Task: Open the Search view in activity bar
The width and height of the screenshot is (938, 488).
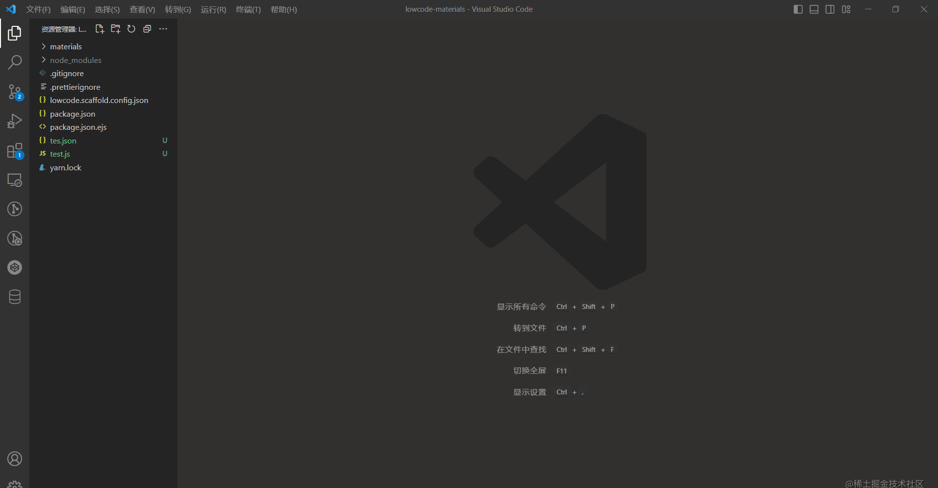Action: pyautogui.click(x=15, y=62)
